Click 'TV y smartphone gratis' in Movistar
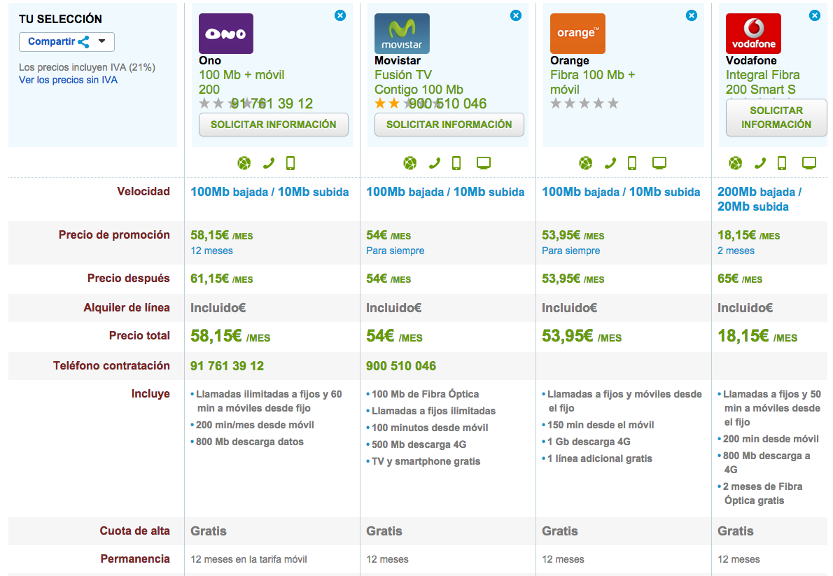The height and width of the screenshot is (576, 833). 426,461
